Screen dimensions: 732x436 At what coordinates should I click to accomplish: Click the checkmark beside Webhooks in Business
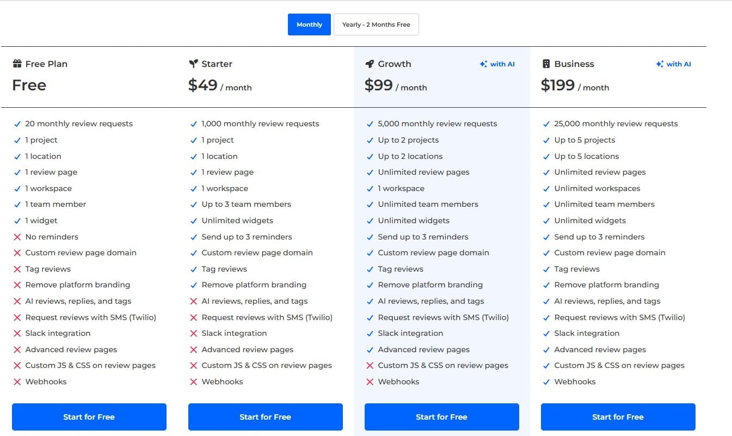[546, 382]
